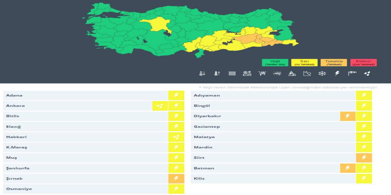
Task: Click the temperature drop warning icon
Action: pos(202,73)
